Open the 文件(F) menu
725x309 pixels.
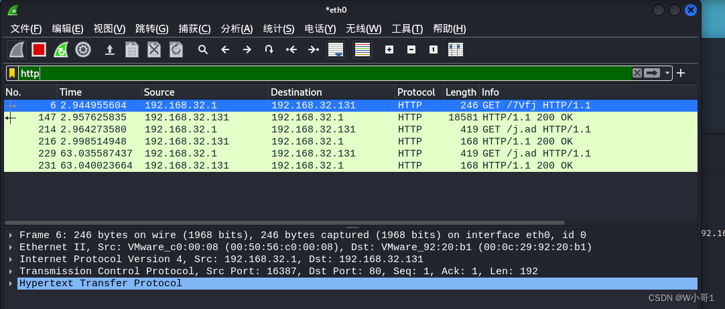[x=26, y=29]
